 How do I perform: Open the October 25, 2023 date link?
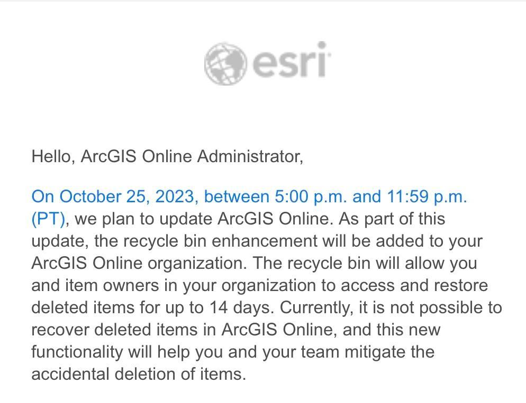(x=126, y=196)
